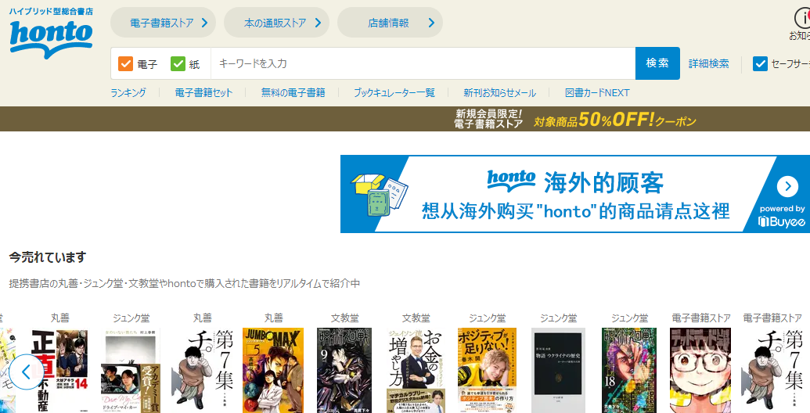Screen dimensions: 810x413
Task: Open the 店舗情報 tab
Action: (390, 23)
